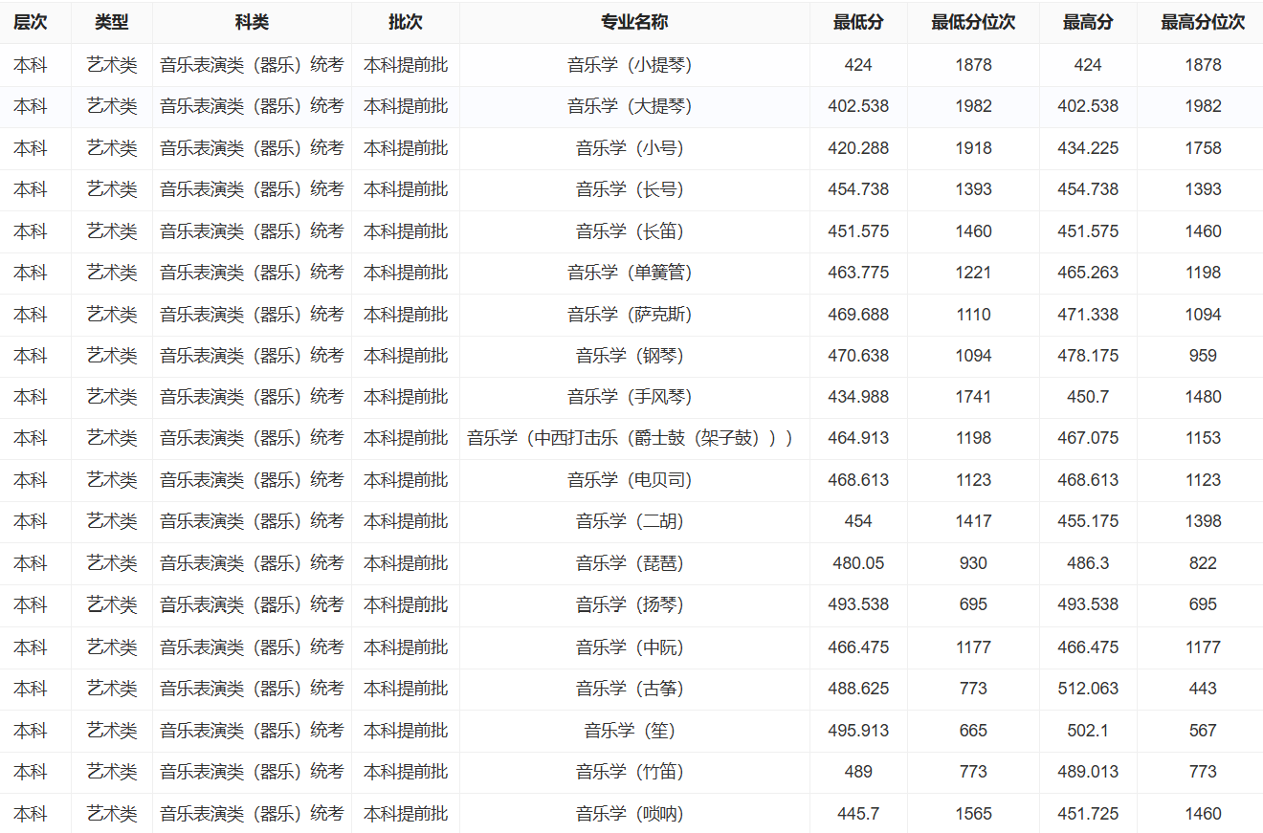Click the 最低分位次 column header

tap(973, 22)
